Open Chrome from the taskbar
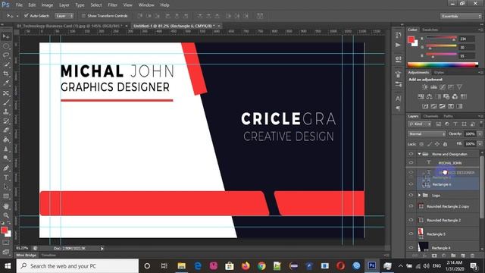Screen dimensions: 485x273 click(x=261, y=266)
